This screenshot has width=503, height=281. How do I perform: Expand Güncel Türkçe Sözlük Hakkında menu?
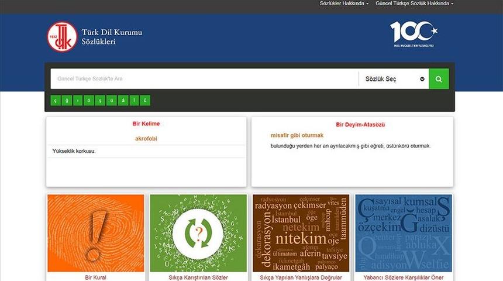414,4
